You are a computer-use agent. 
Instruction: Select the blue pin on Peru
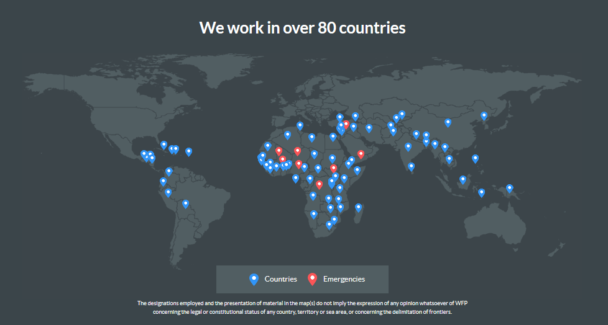[x=168, y=193]
